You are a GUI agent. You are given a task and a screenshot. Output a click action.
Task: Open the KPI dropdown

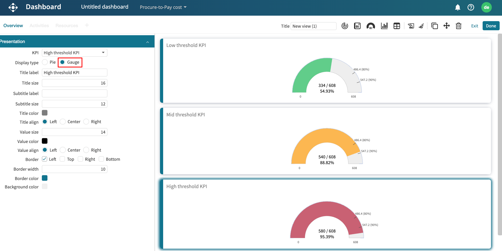pyautogui.click(x=74, y=53)
